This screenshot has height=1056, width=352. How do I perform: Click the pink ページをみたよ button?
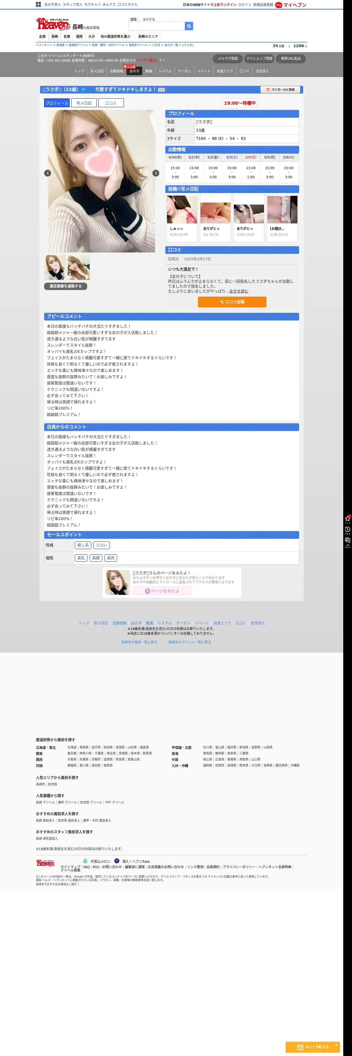tap(162, 591)
